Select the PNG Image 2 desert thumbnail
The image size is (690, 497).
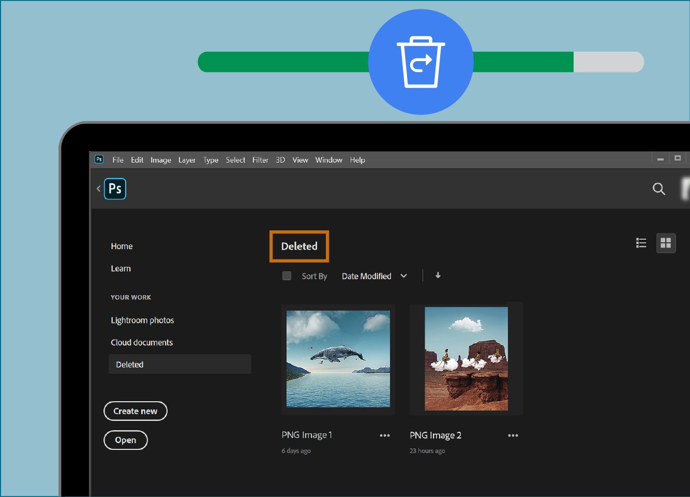pyautogui.click(x=466, y=359)
